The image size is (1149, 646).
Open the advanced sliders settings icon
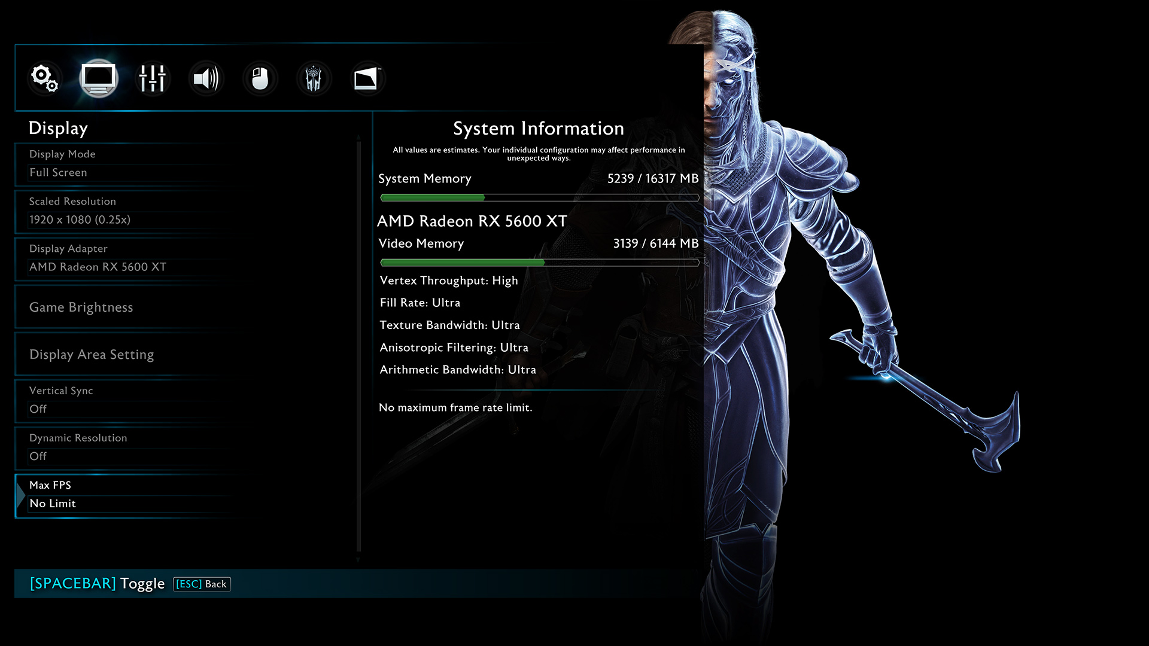152,78
